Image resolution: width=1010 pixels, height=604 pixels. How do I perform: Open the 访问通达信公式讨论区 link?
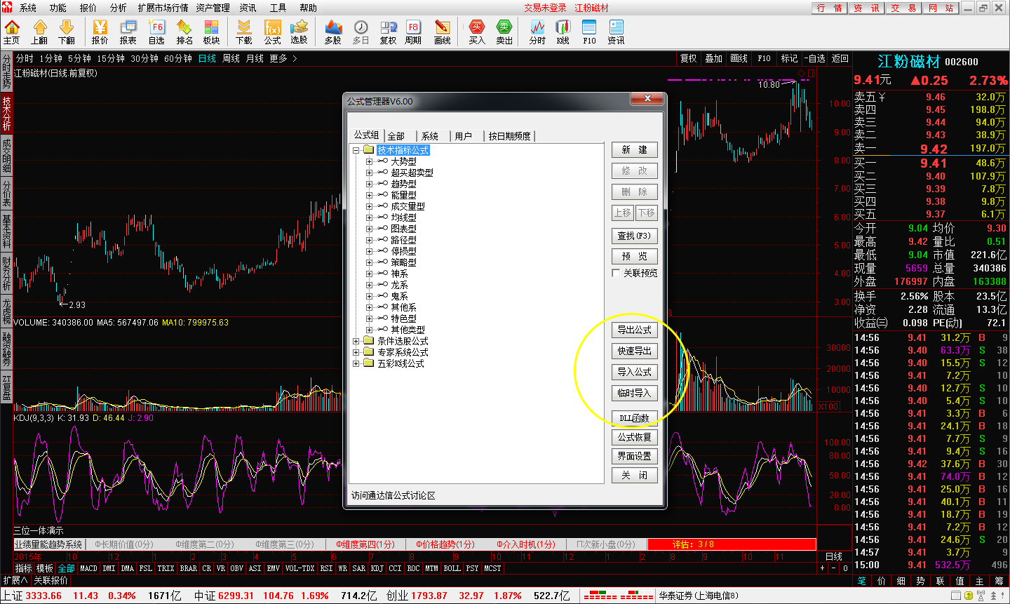[393, 495]
